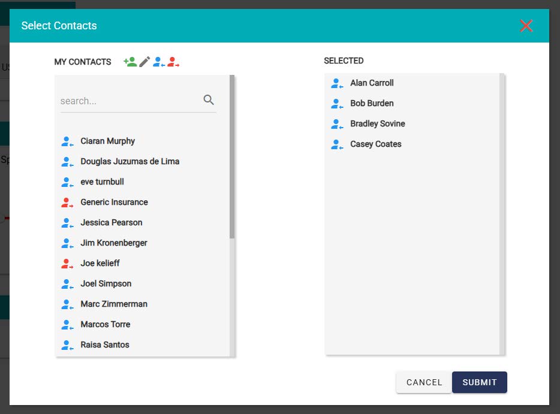This screenshot has width=560, height=414.
Task: Click the pencil edit contacts icon
Action: point(144,62)
